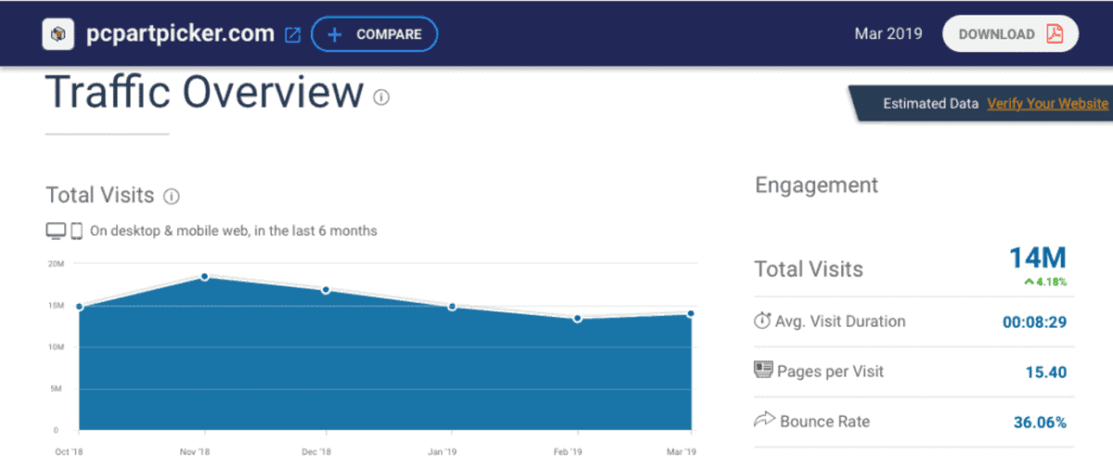This screenshot has height=469, width=1113.
Task: Click the Bounce Rate arrow icon
Action: [763, 421]
